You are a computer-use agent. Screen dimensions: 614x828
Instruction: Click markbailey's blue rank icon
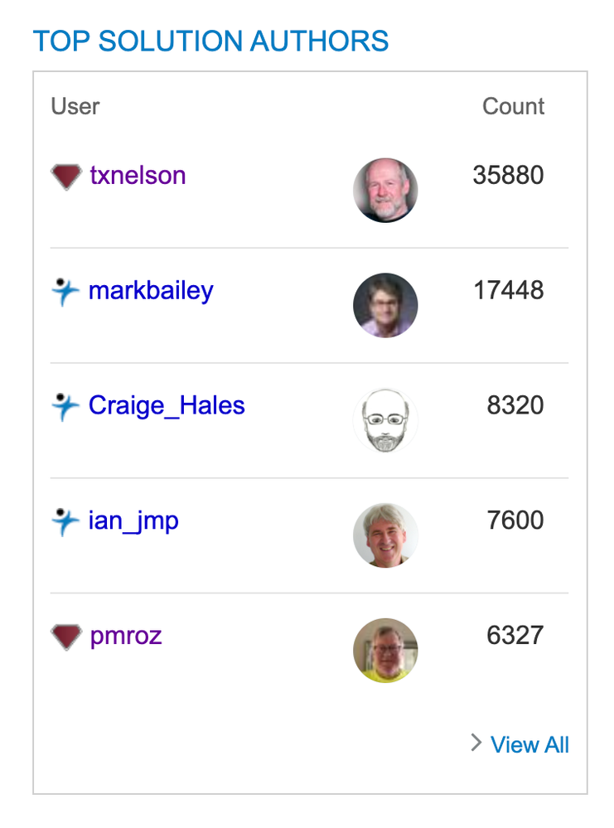pos(65,290)
